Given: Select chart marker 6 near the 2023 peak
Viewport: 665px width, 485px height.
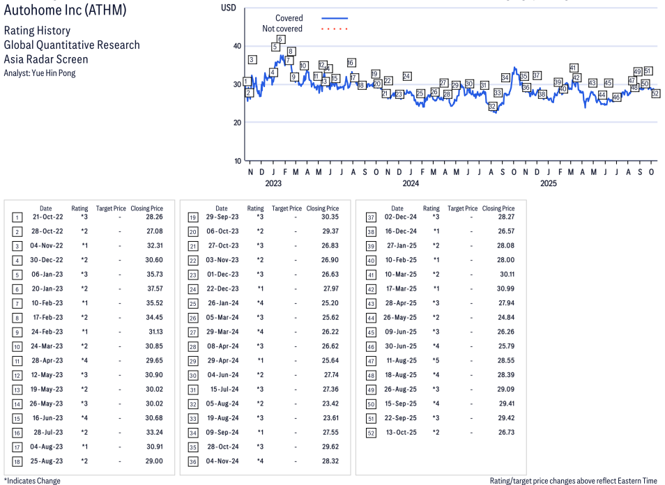Looking at the screenshot, I should [280, 40].
